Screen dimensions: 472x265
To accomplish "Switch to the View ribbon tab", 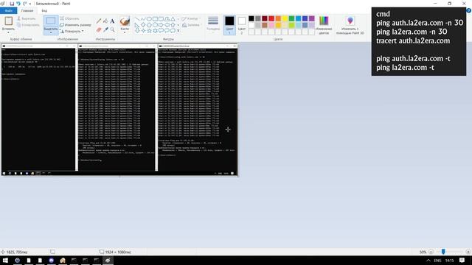I will (44, 10).
